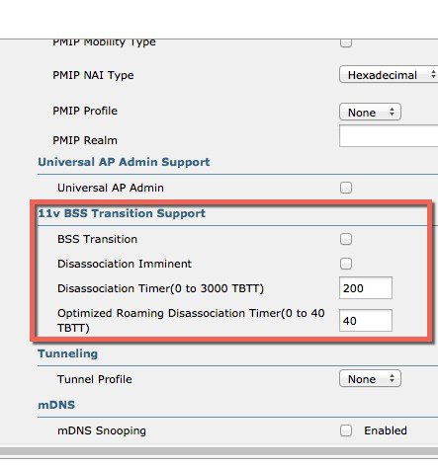Click the mDNS section heading
The height and width of the screenshot is (467, 438).
56,405
